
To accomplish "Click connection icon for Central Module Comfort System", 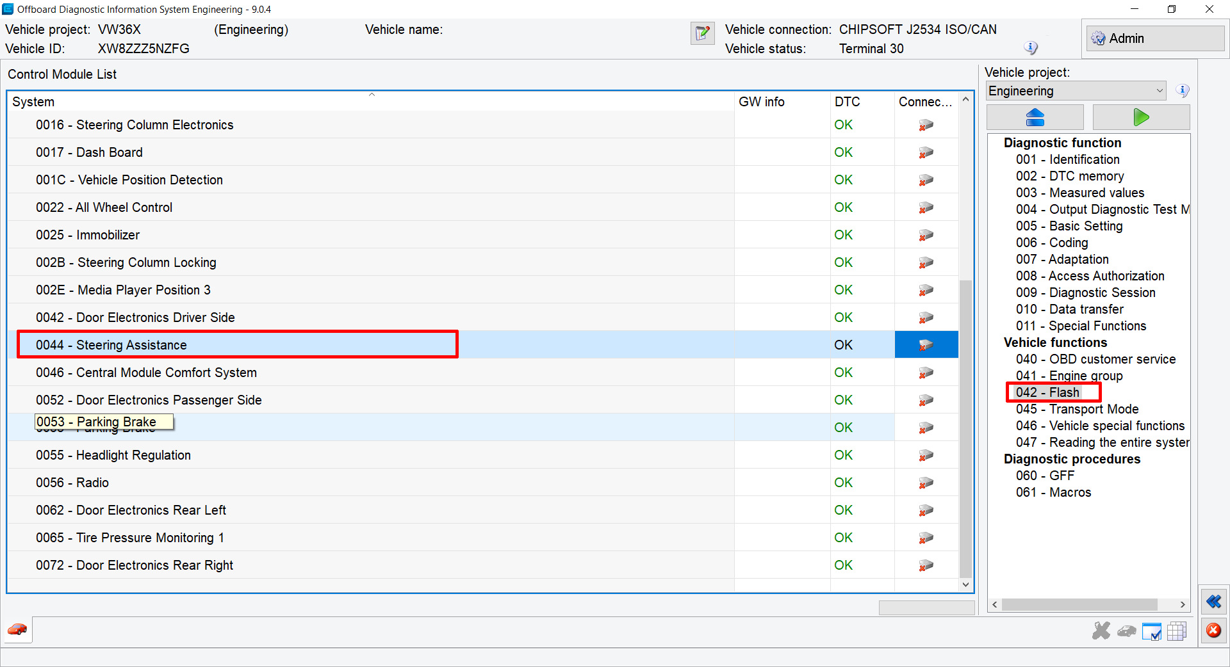I will coord(926,373).
